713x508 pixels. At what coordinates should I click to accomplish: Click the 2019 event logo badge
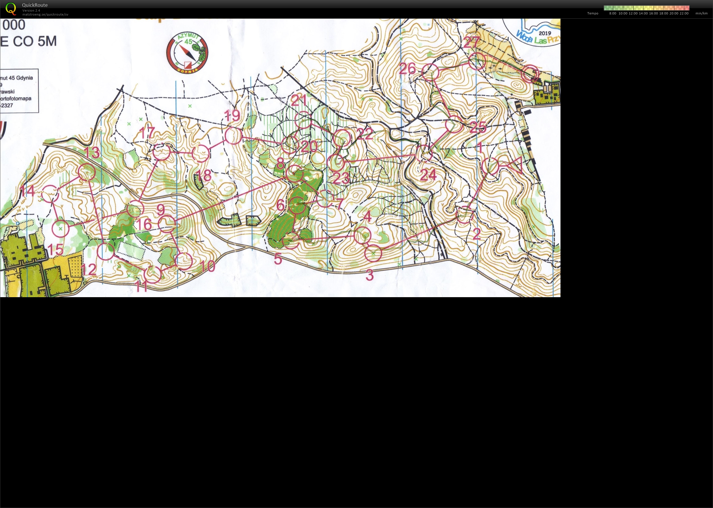(x=533, y=32)
